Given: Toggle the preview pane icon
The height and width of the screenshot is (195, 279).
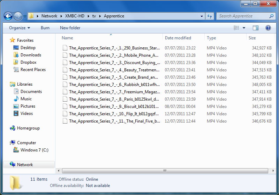Looking at the screenshot, I should pyautogui.click(x=256, y=28).
